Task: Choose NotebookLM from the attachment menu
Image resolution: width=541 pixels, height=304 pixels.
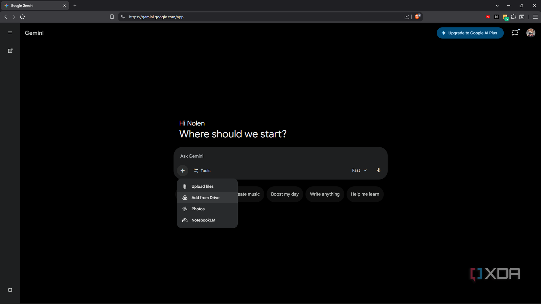Action: coord(203,220)
